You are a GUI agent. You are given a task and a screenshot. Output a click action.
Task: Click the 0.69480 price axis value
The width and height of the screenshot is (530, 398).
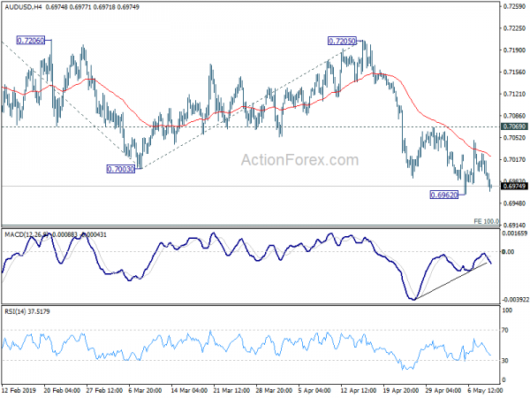pyautogui.click(x=514, y=203)
